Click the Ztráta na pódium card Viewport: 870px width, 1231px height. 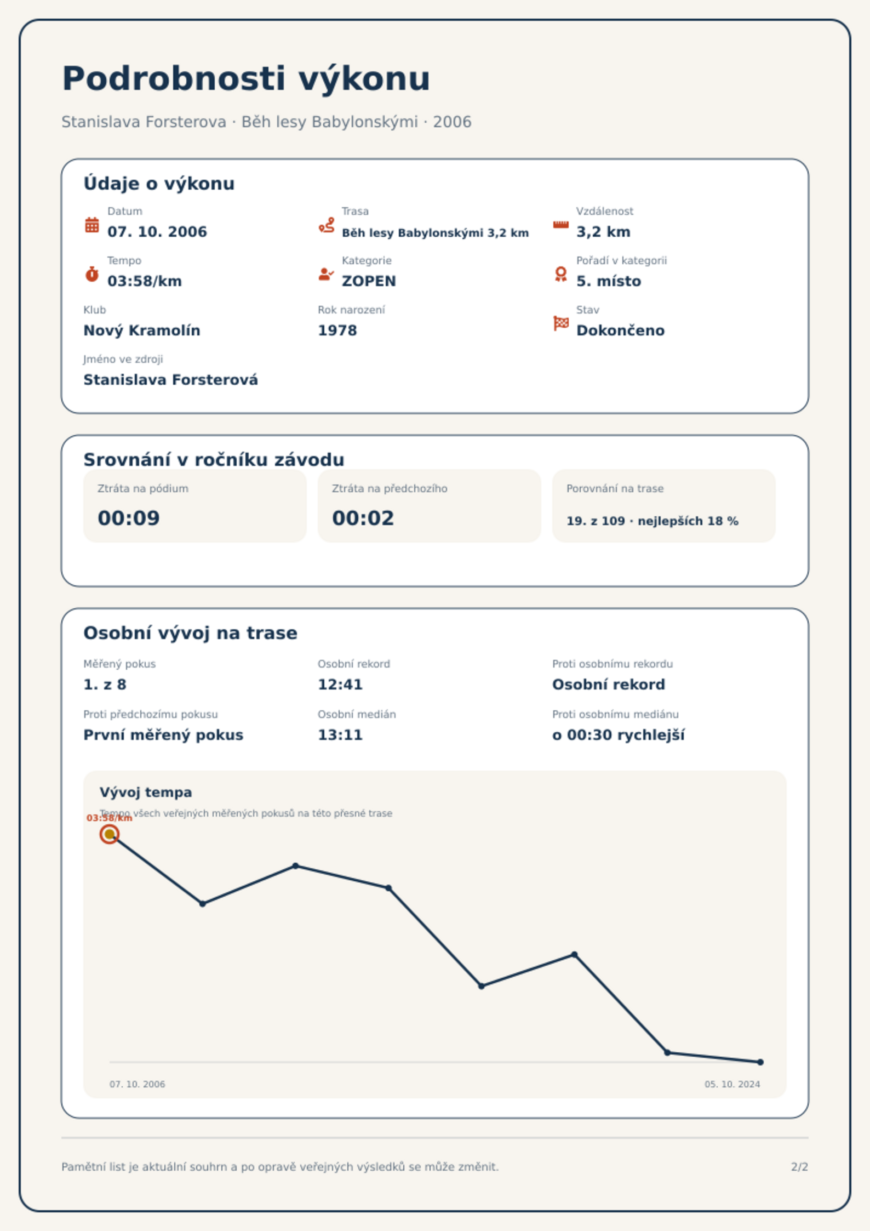click(194, 505)
